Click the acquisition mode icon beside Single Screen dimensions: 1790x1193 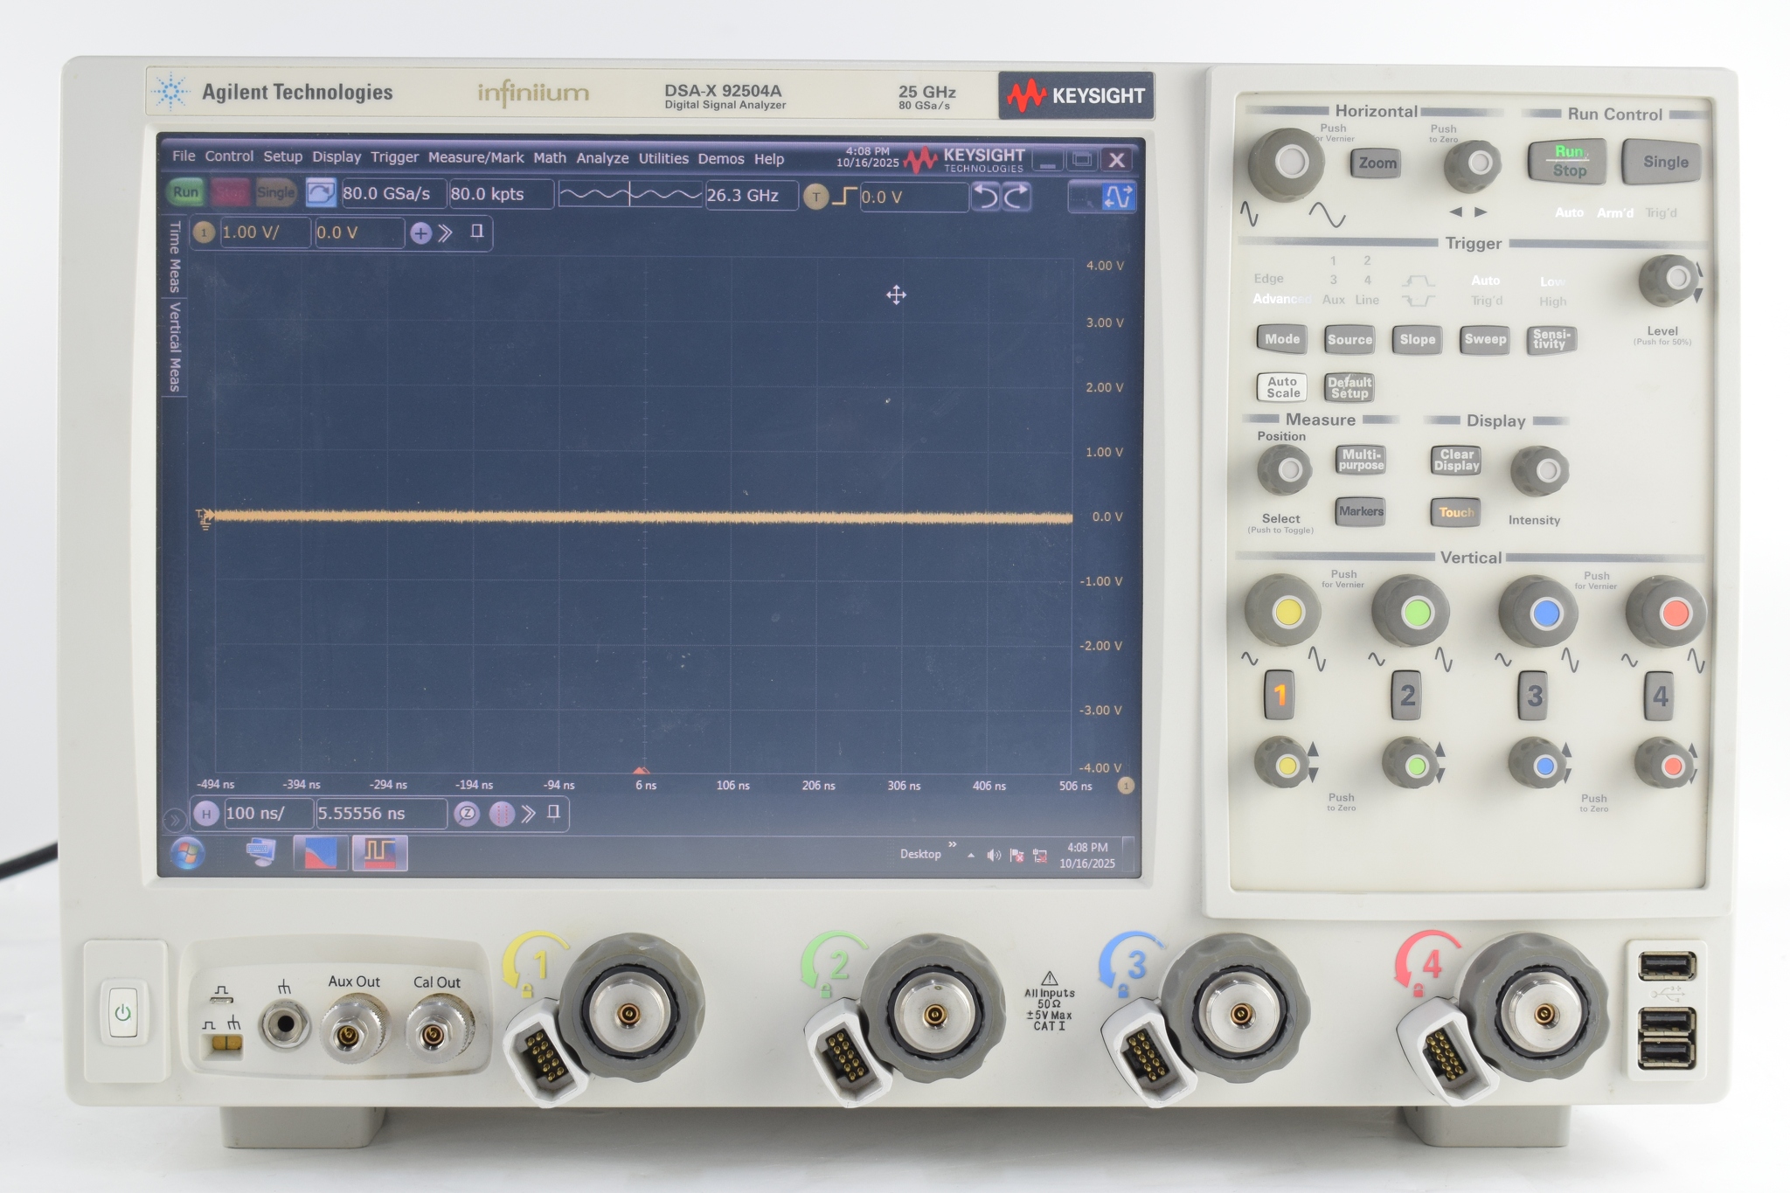click(321, 192)
